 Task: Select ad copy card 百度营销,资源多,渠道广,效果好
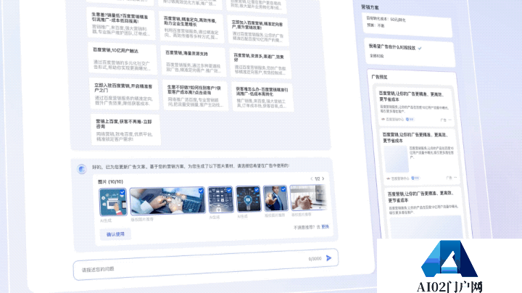(260, 64)
